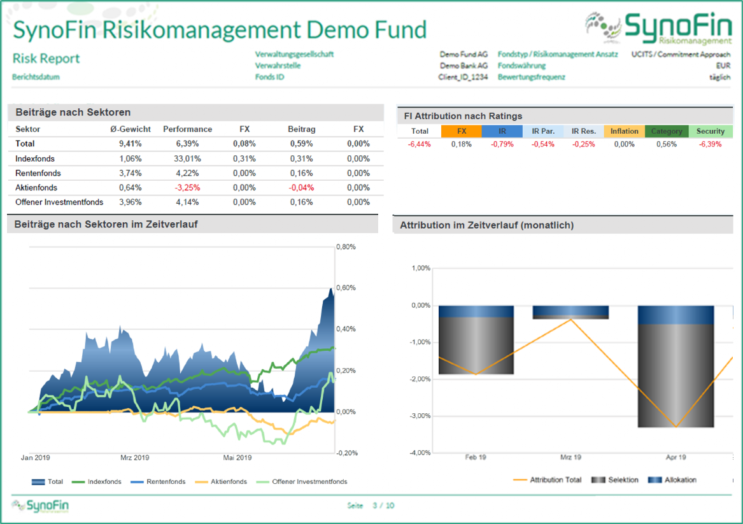
Task: Select the 'Demo Fund AG' value
Action: (463, 54)
